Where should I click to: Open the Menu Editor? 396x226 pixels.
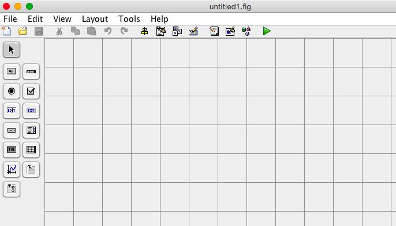click(x=161, y=31)
